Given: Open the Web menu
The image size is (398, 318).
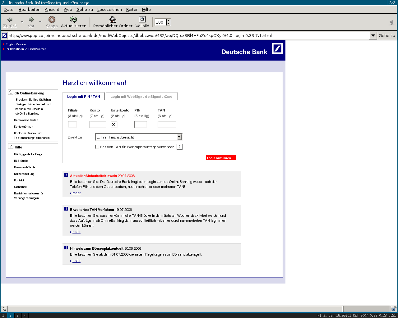Looking at the screenshot, I should 68,9.
